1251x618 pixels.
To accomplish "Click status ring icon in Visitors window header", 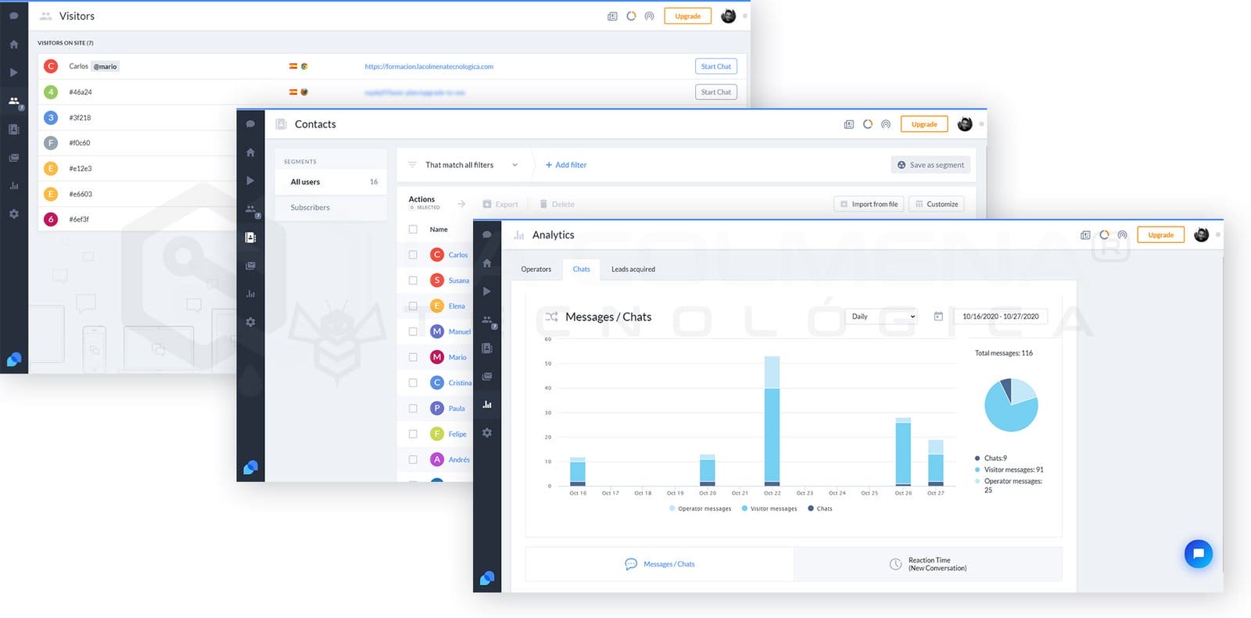I will point(631,16).
